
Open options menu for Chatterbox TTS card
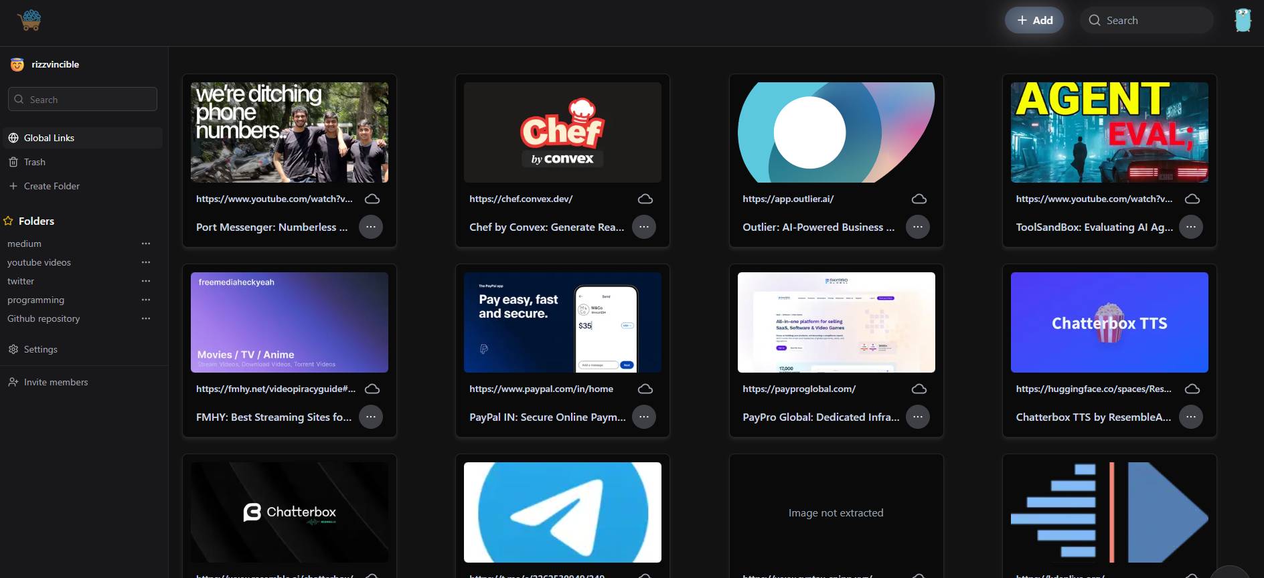(1191, 417)
